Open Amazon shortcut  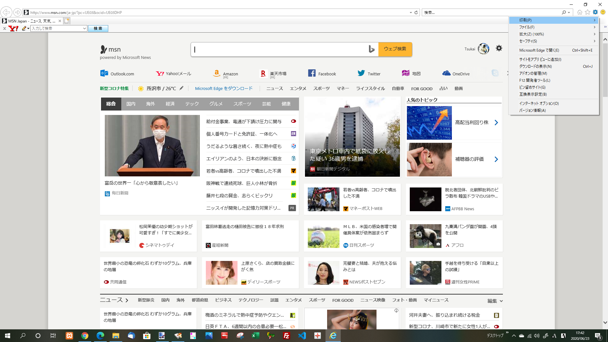click(x=225, y=74)
